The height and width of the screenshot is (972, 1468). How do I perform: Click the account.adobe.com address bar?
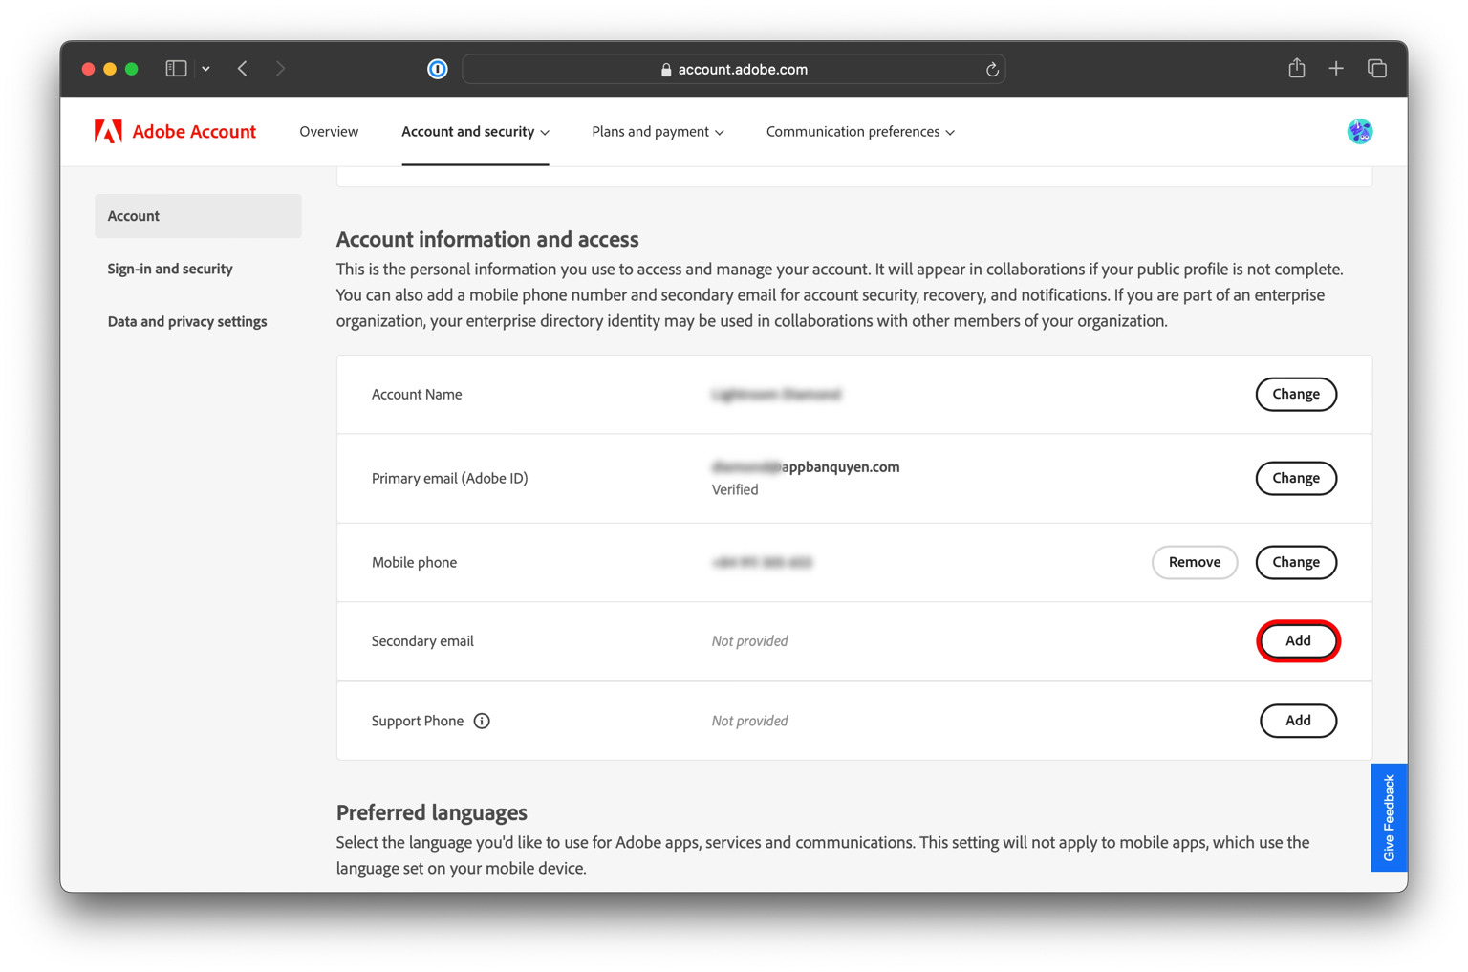[x=733, y=69]
